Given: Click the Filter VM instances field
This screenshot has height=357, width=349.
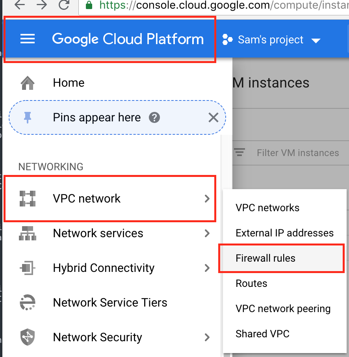Looking at the screenshot, I should click(x=298, y=153).
